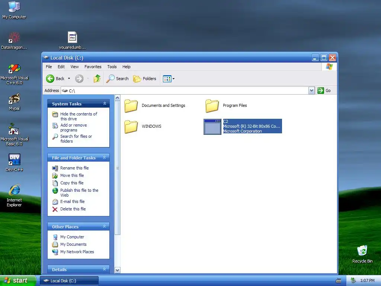Click Move this file
381x286 pixels.
point(68,175)
